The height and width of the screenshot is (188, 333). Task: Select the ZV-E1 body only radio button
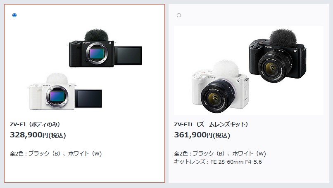14,15
